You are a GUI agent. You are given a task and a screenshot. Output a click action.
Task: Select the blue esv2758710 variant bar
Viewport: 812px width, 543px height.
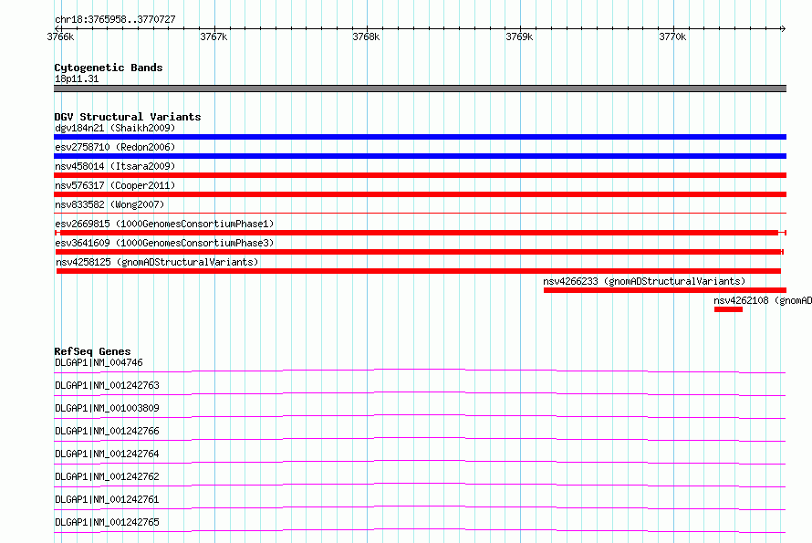pyautogui.click(x=420, y=156)
